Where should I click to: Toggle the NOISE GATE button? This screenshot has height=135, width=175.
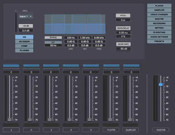pos(123,44)
